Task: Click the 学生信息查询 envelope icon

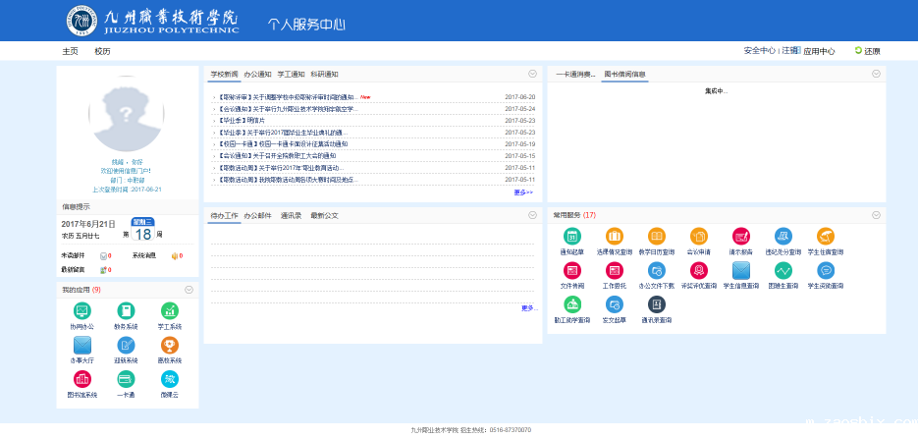Action: tap(741, 270)
